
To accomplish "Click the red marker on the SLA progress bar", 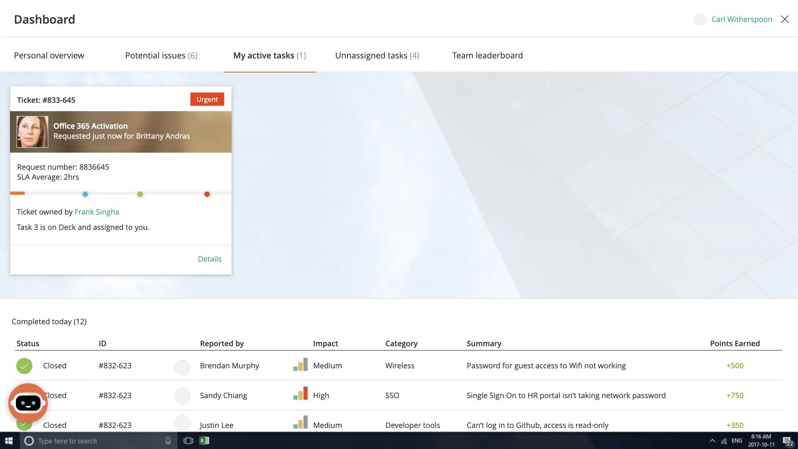I will pos(207,194).
